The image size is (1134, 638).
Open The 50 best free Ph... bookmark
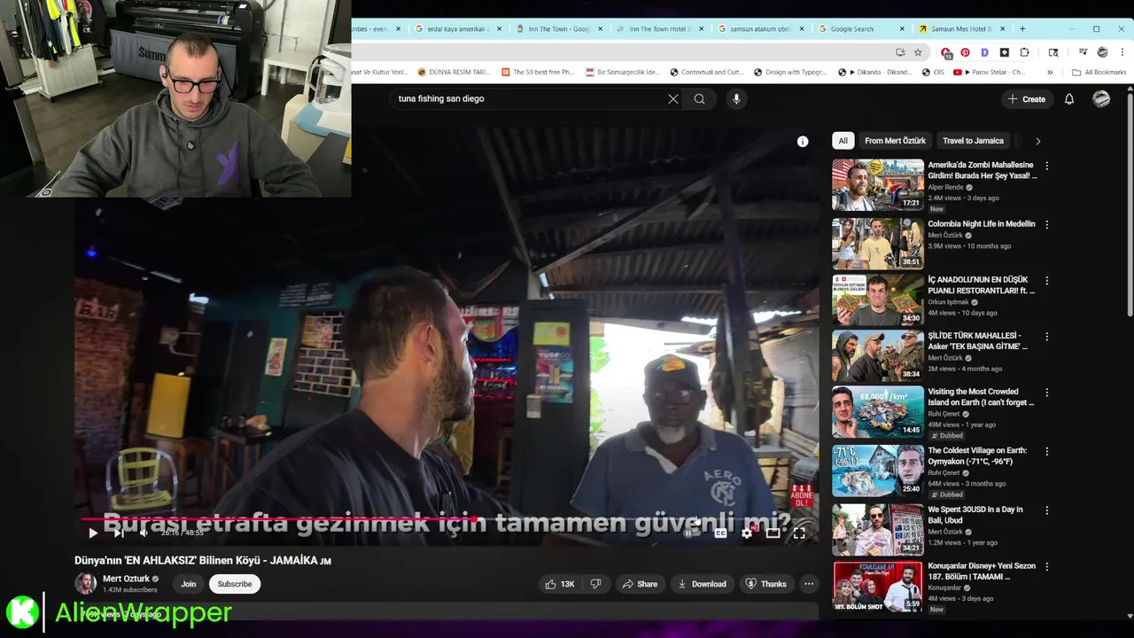pyautogui.click(x=537, y=73)
